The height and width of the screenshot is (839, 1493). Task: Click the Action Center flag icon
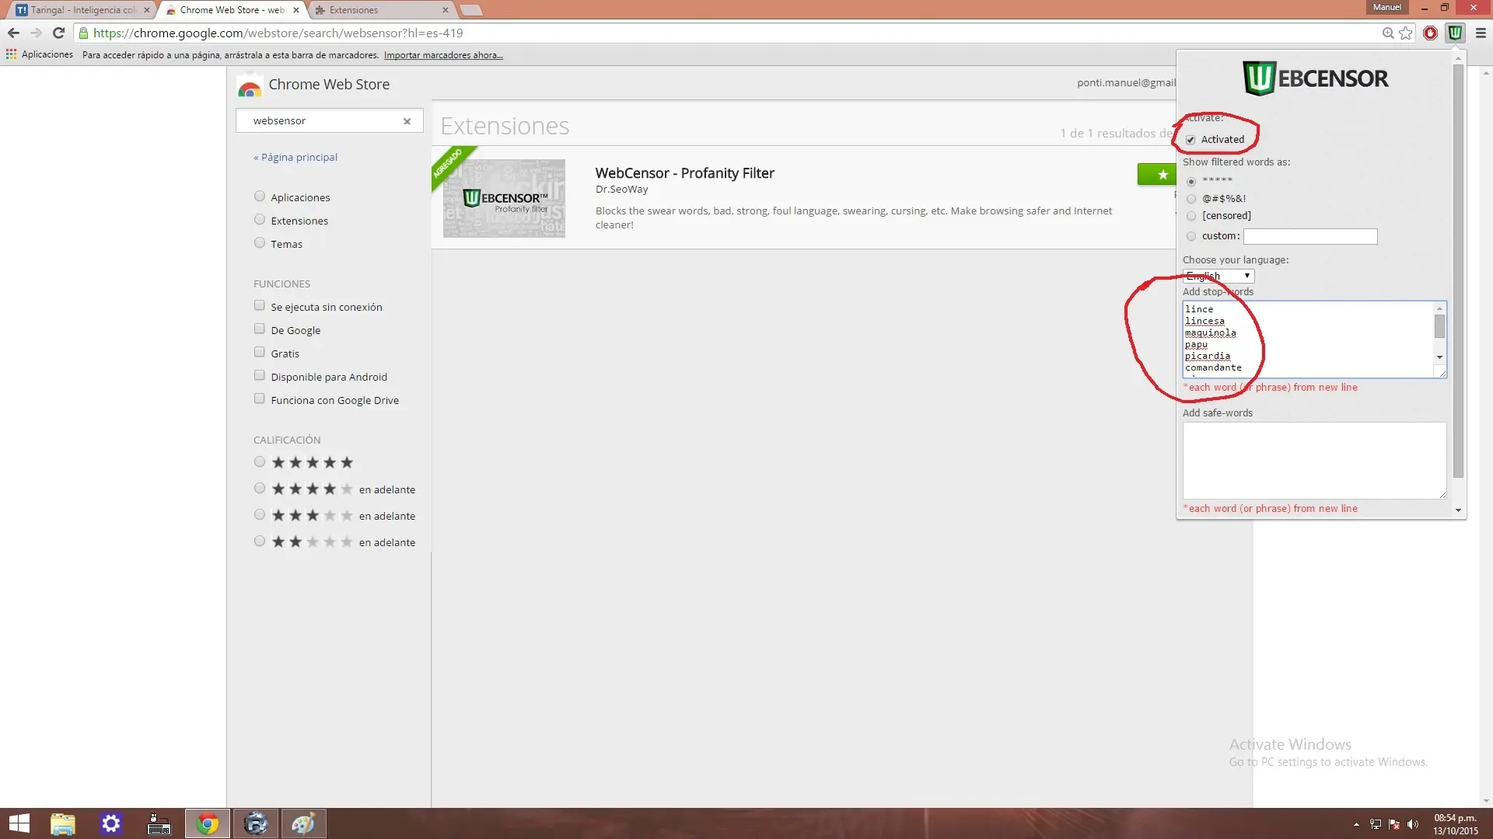click(1394, 824)
